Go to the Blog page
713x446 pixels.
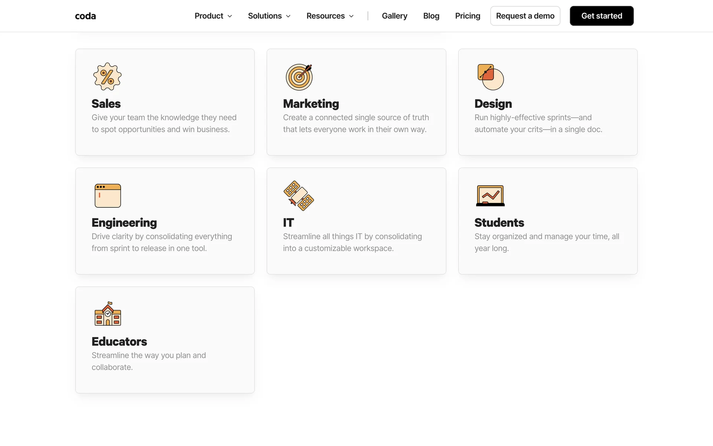click(431, 16)
